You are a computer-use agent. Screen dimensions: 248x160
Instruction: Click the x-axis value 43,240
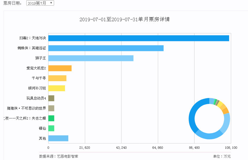coord(121,148)
